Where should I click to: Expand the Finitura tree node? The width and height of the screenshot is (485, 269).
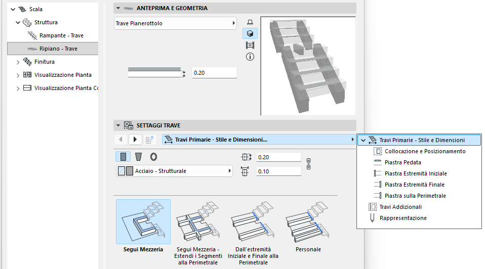18,62
